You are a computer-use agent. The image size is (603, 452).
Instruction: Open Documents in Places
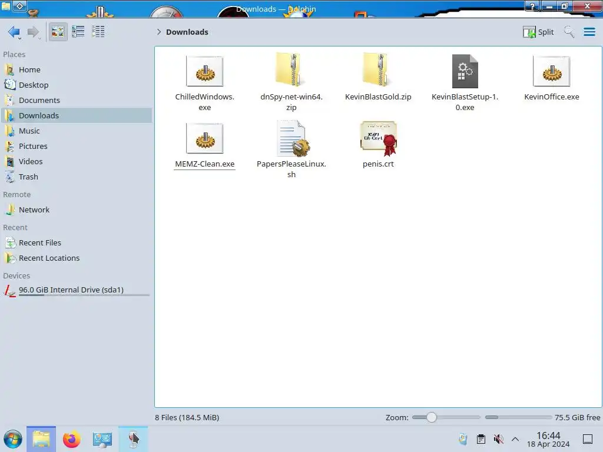[76, 100]
